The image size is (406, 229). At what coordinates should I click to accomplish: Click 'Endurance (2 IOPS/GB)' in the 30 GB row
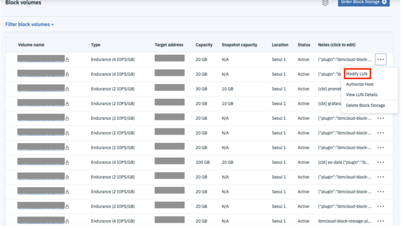tap(113, 89)
